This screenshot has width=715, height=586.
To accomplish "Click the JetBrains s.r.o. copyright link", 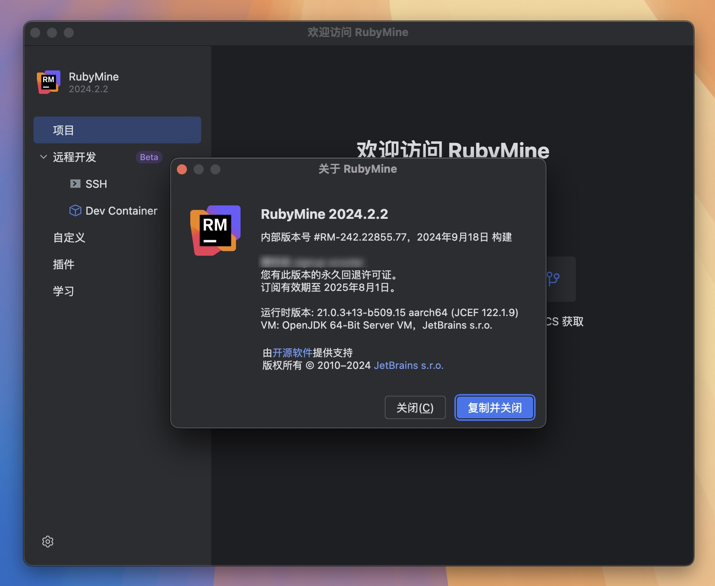I will click(x=408, y=365).
